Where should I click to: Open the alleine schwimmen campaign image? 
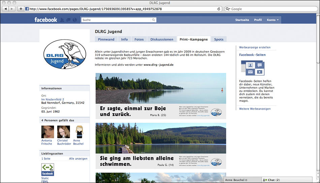(x=161, y=146)
